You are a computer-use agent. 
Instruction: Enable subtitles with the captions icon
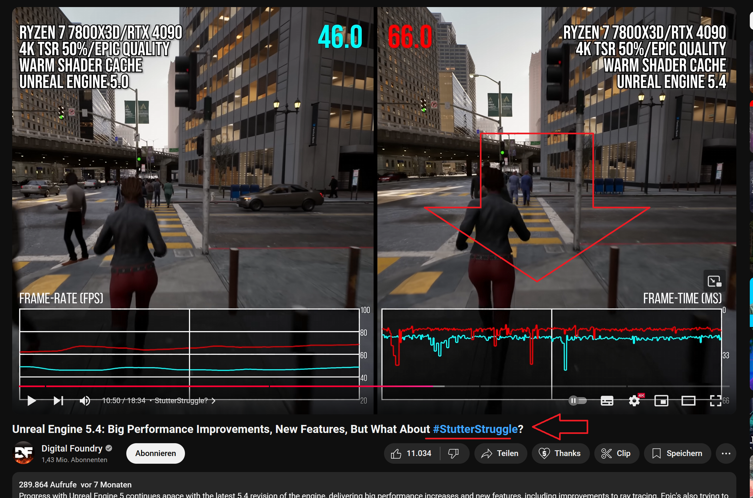(607, 400)
